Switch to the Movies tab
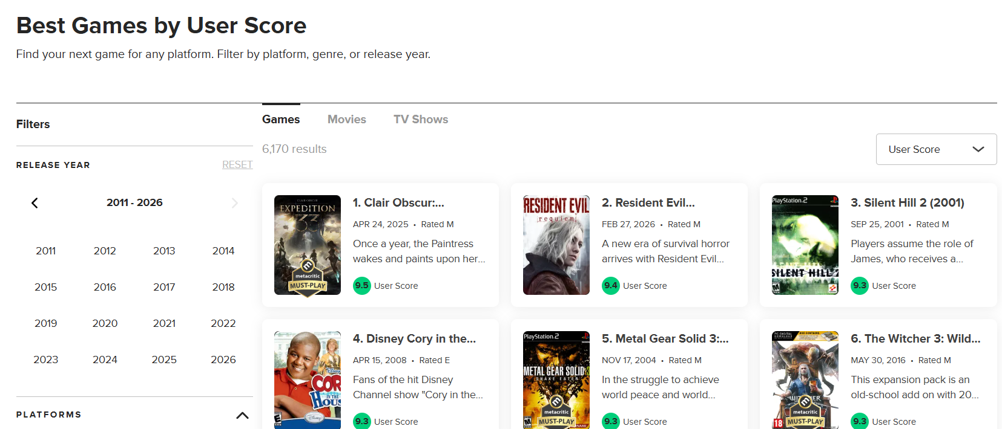Viewport: 1002px width, 429px height. [347, 120]
